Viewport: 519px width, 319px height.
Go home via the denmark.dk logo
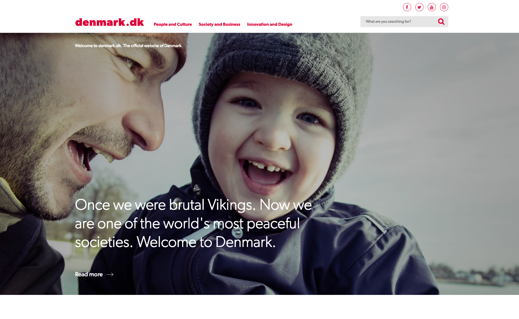pyautogui.click(x=109, y=22)
